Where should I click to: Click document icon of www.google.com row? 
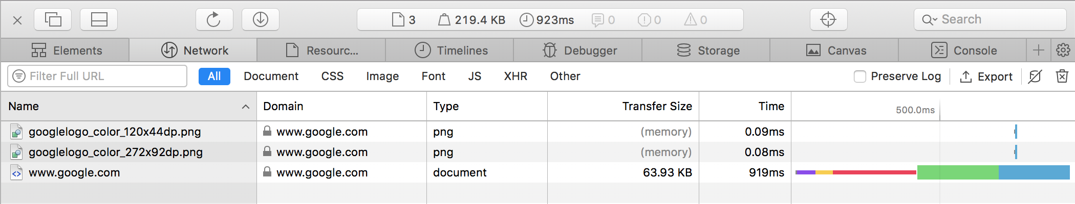[16, 172]
